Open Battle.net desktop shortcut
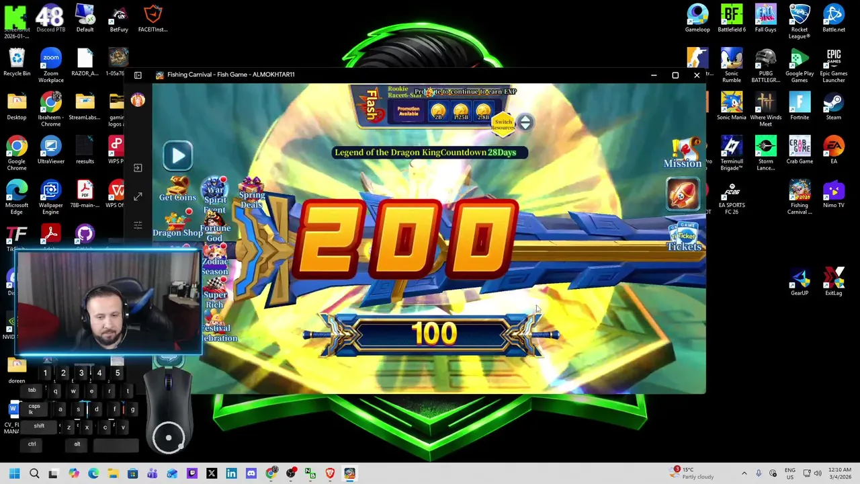Image resolution: width=860 pixels, height=484 pixels. (x=834, y=19)
